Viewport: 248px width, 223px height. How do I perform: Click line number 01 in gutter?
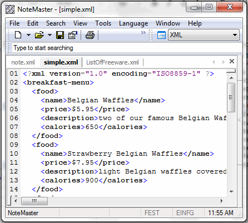14,73
